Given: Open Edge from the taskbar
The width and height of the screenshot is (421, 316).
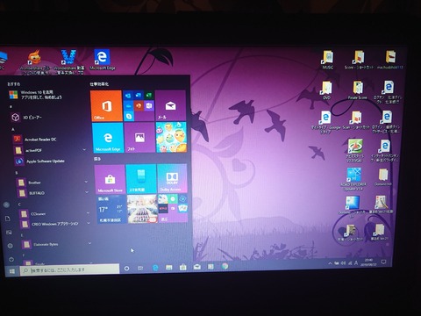Looking at the screenshot, I should point(155,268).
